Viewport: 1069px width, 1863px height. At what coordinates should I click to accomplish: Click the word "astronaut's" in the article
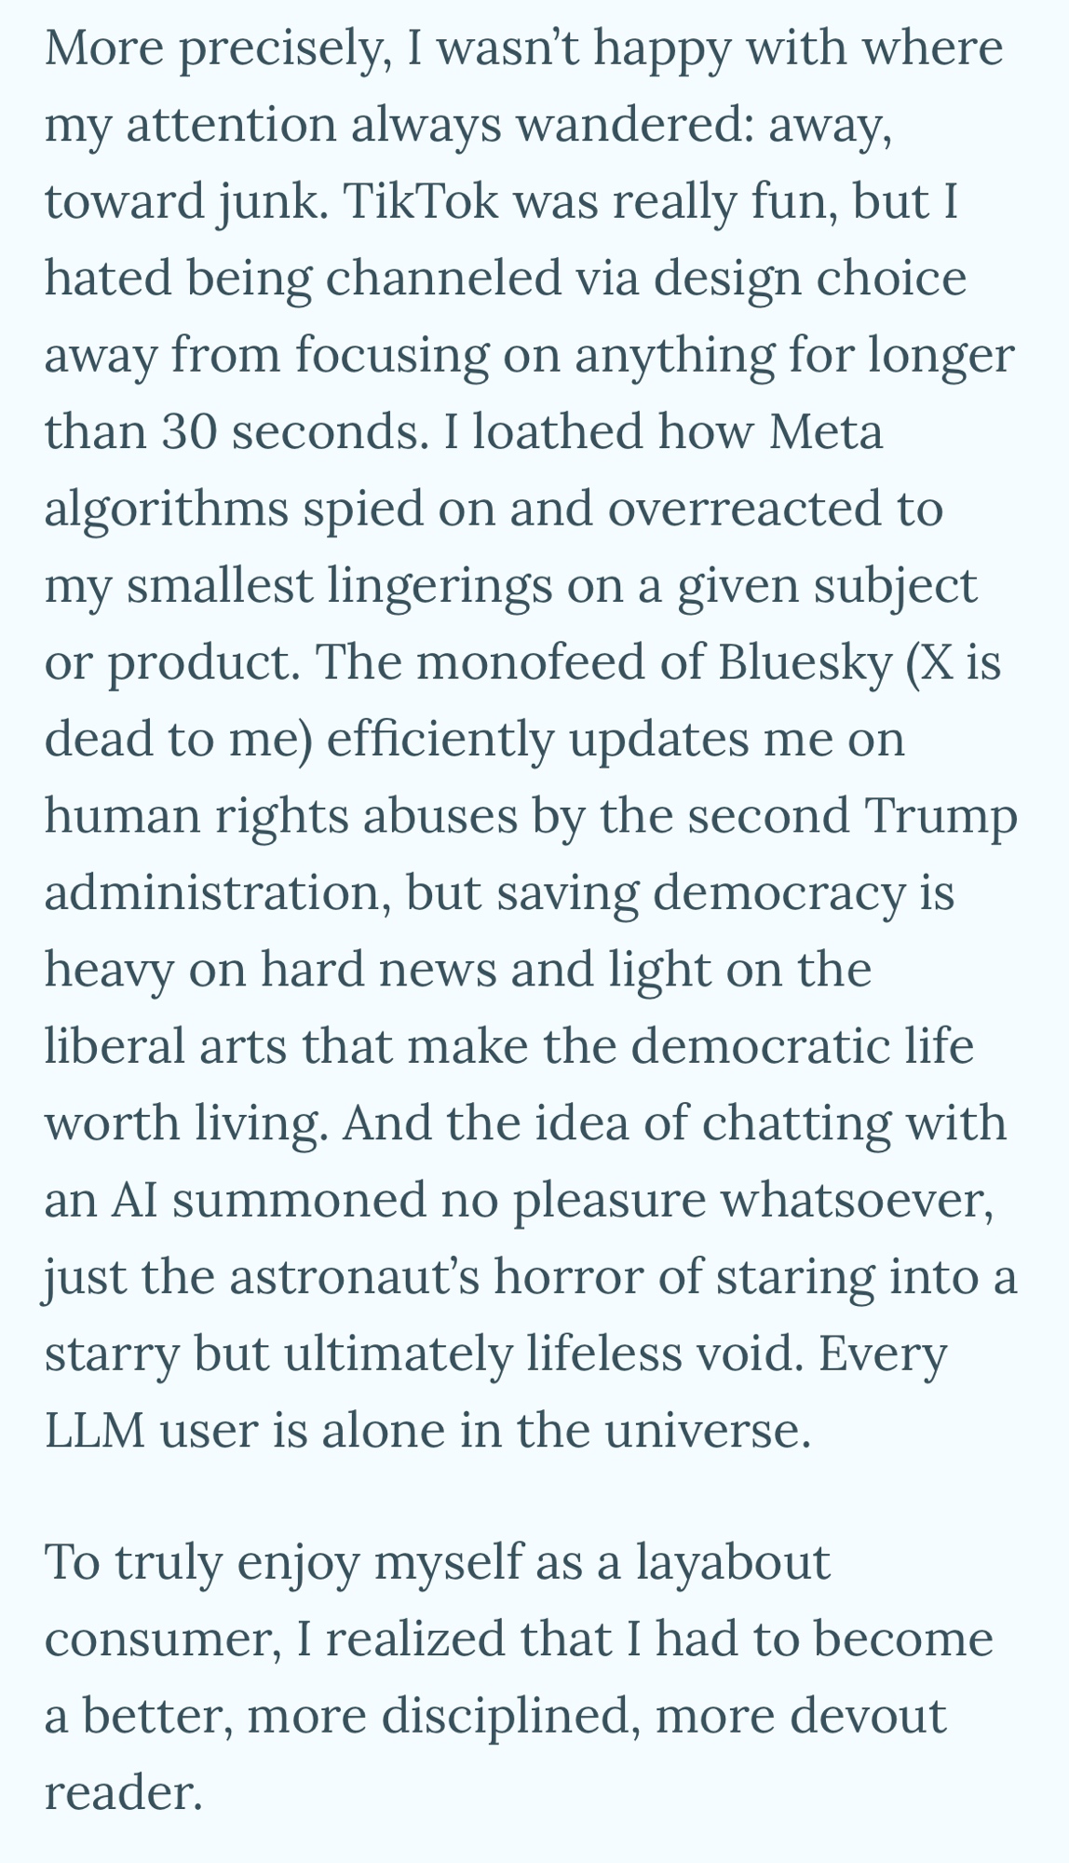[354, 1276]
